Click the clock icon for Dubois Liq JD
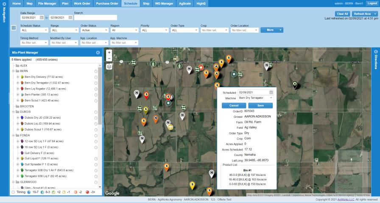This screenshot has width=380, height=203. tap(96, 124)
